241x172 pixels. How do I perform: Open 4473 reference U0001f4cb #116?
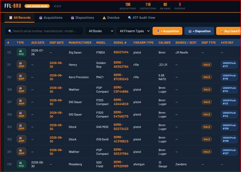point(229,77)
